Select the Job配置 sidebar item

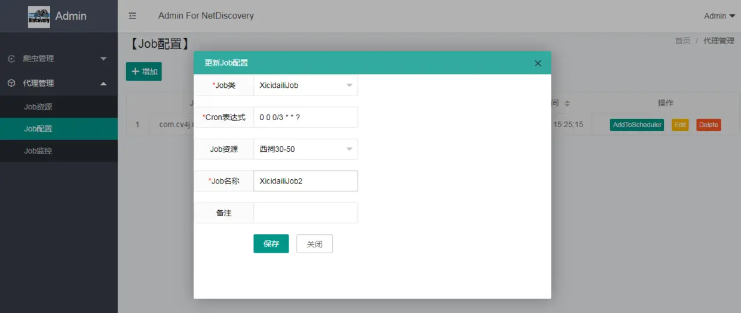(x=59, y=129)
